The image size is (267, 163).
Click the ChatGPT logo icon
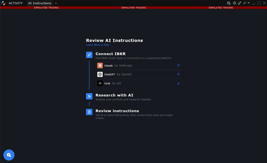100,74
